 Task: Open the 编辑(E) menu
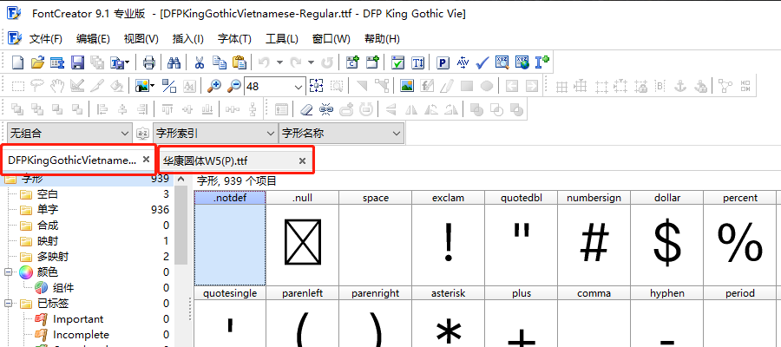pyautogui.click(x=93, y=39)
